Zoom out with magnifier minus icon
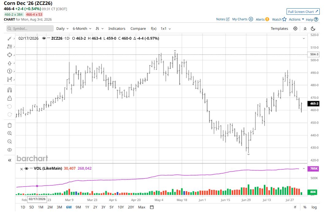The height and width of the screenshot is (221, 328). 10,142
